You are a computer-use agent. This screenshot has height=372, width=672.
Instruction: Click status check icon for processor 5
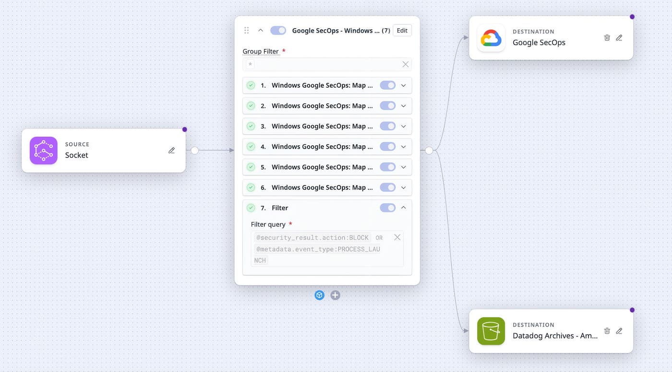pos(251,167)
